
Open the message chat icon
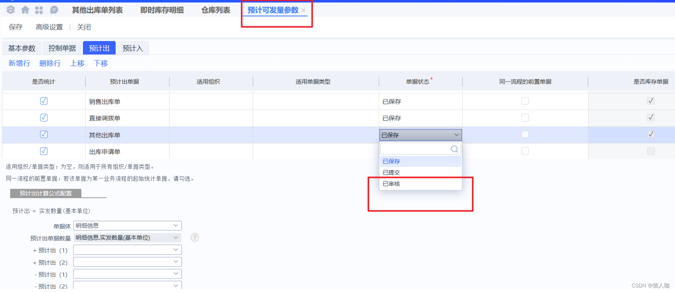(x=54, y=10)
